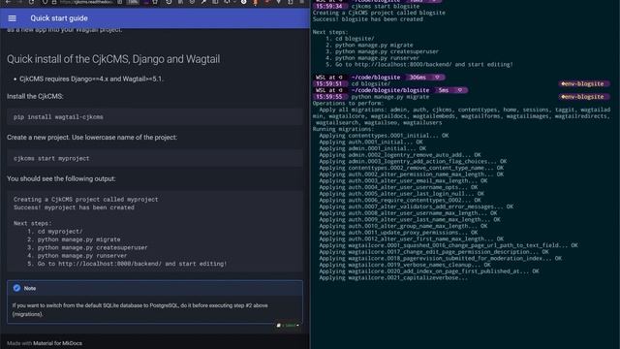
Task: Click the 'Note' admonition title
Action: pos(30,288)
